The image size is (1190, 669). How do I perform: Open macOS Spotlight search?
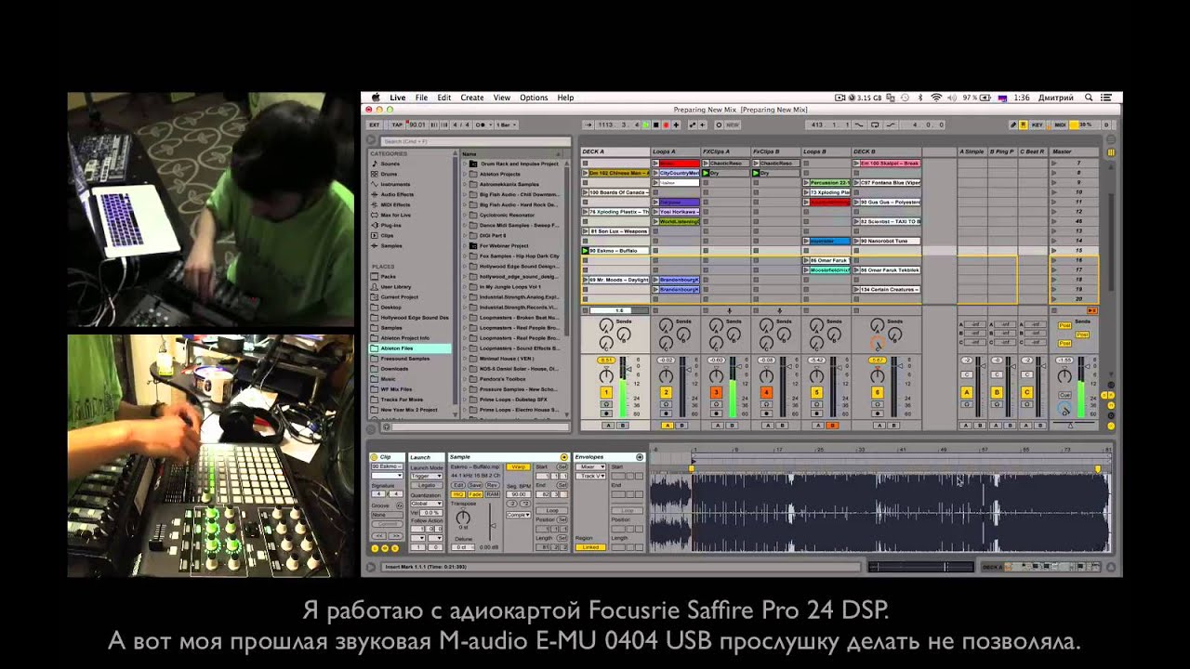(1089, 98)
